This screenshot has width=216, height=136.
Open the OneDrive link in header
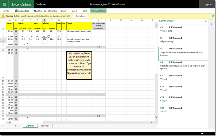[x=41, y=4]
